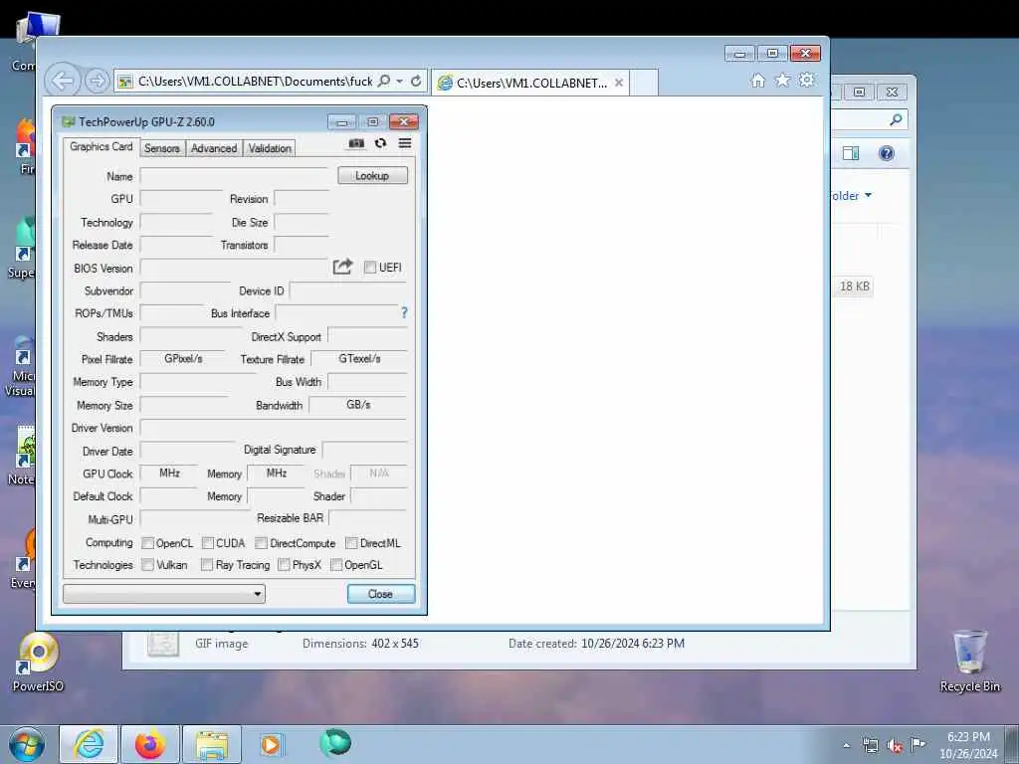The width and height of the screenshot is (1019, 764).
Task: Click the GPU-Z title bar app icon
Action: [69, 121]
